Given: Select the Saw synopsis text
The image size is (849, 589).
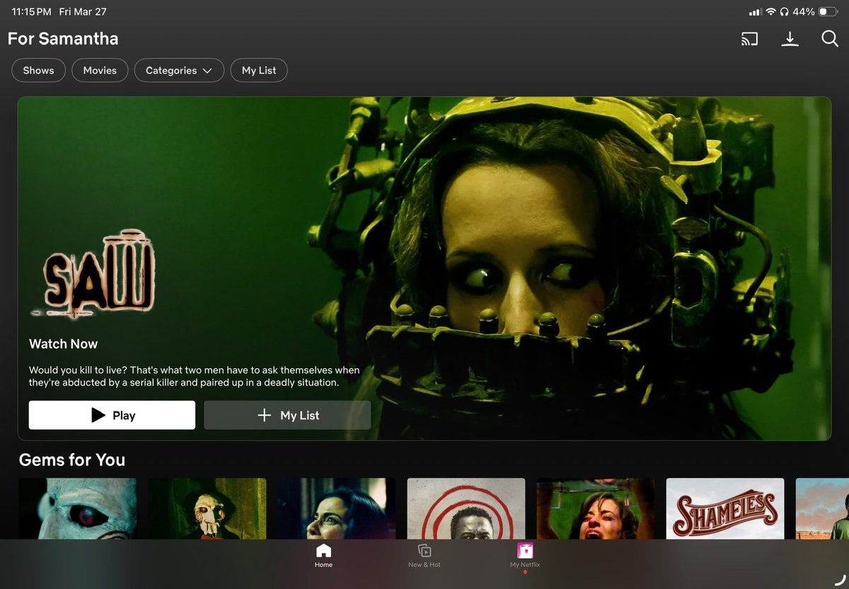Looking at the screenshot, I should [195, 376].
